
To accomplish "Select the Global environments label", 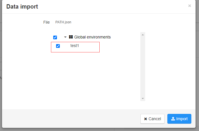I will (x=92, y=37).
